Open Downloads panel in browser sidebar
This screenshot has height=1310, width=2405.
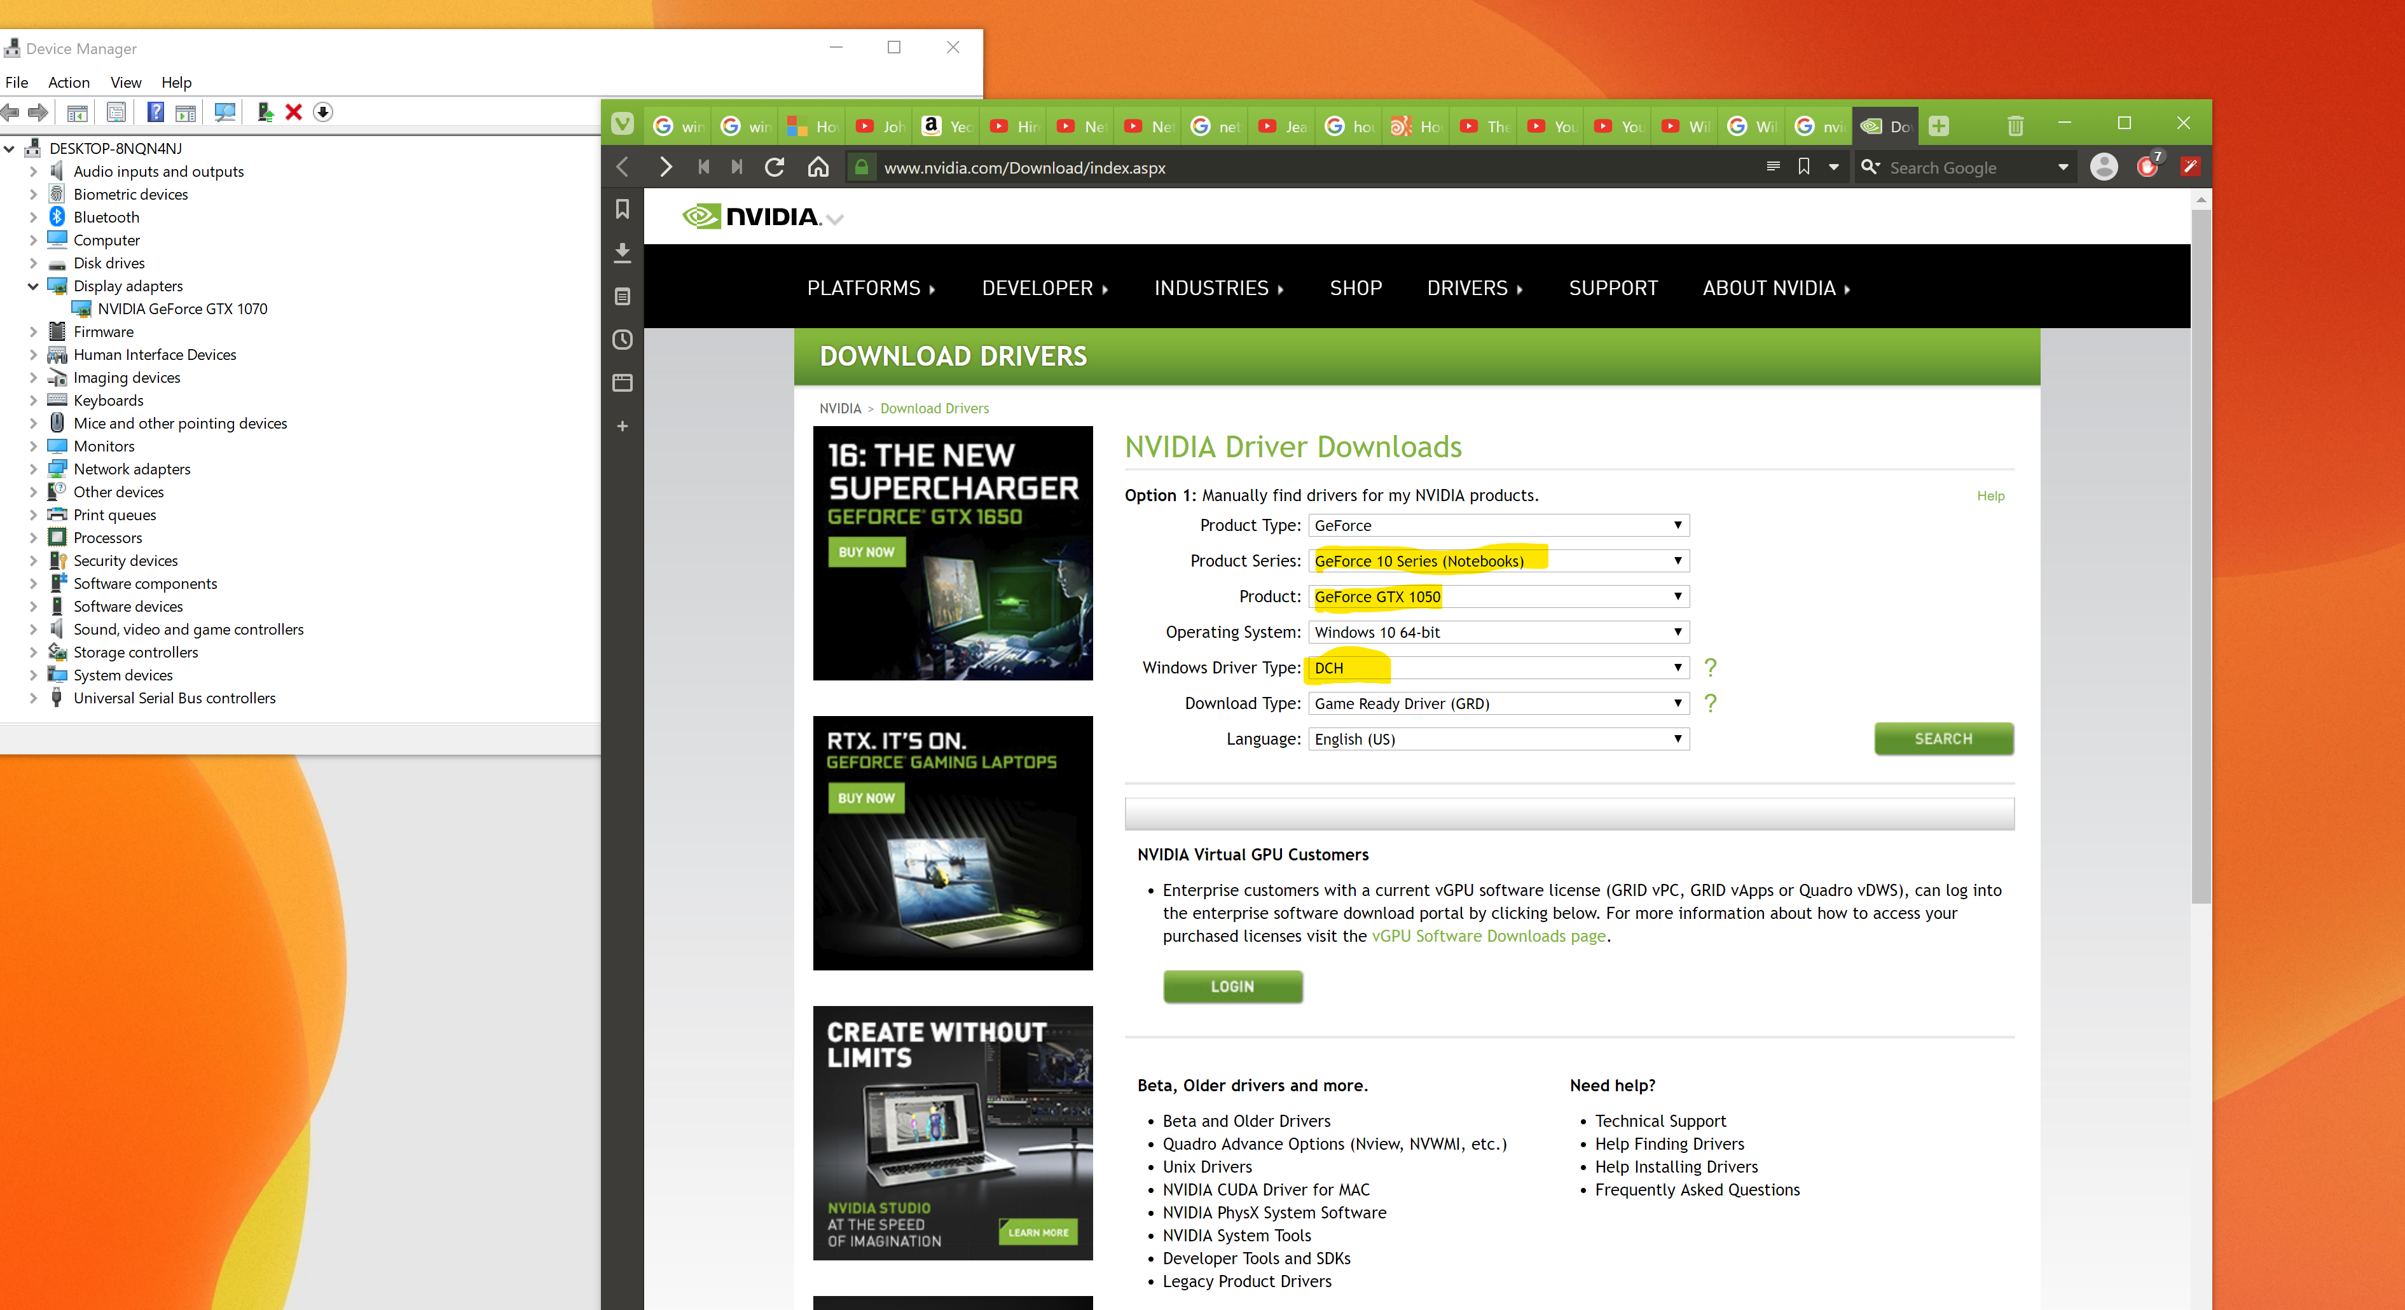point(623,252)
